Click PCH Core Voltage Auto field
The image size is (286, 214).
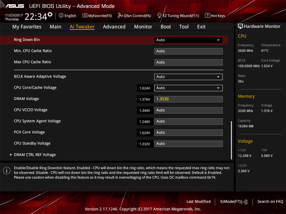pyautogui.click(x=188, y=132)
